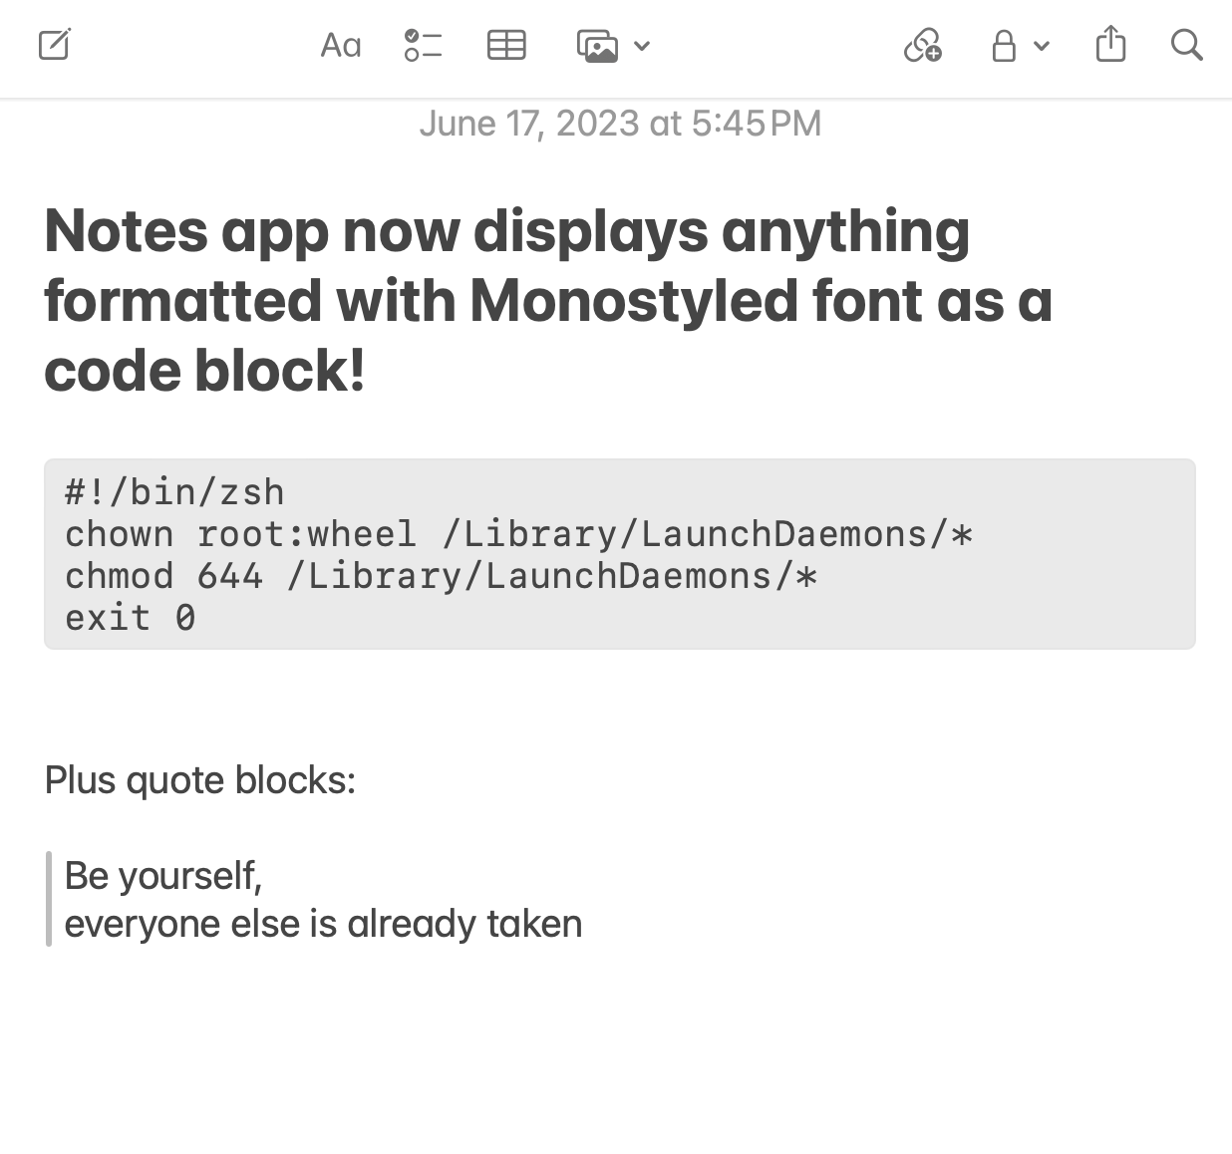This screenshot has width=1232, height=1154.
Task: Click the chmod 644 code line
Action: tap(441, 576)
